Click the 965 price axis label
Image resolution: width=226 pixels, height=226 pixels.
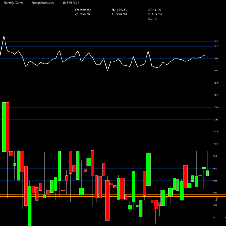pos(216,169)
